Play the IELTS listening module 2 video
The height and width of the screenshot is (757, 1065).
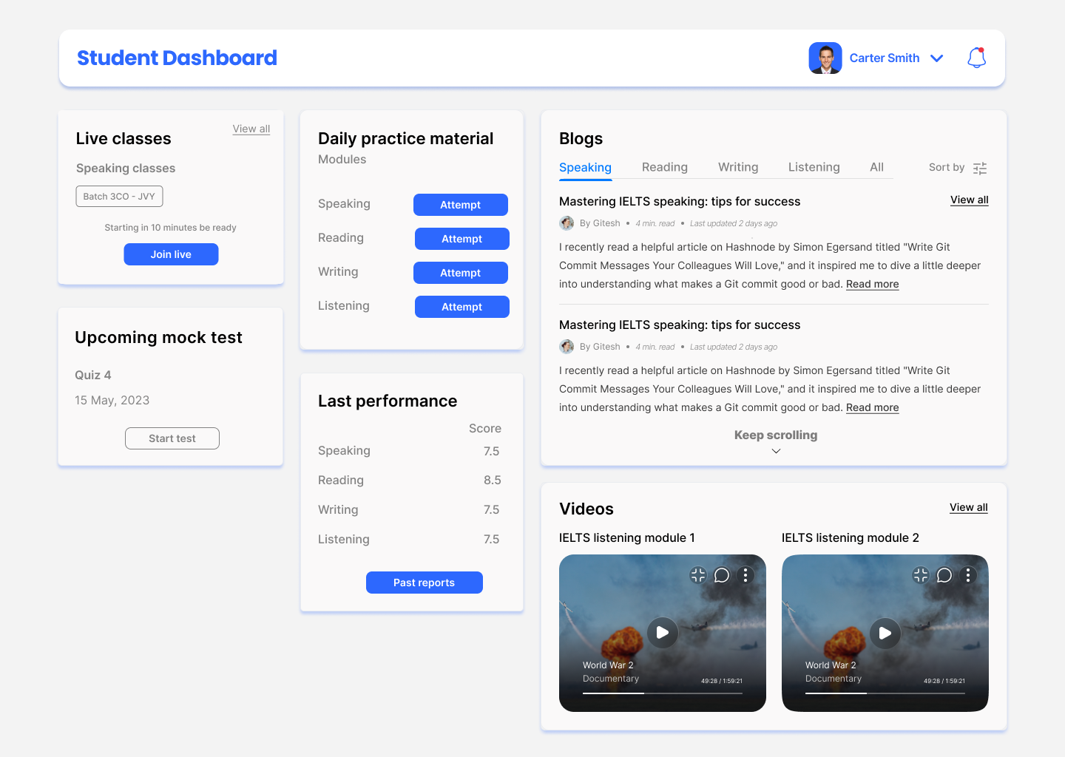[x=885, y=633]
